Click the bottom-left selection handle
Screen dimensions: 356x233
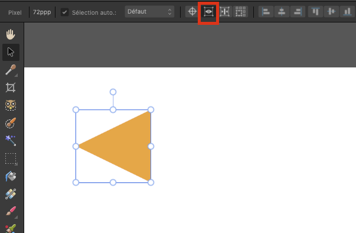pos(76,182)
